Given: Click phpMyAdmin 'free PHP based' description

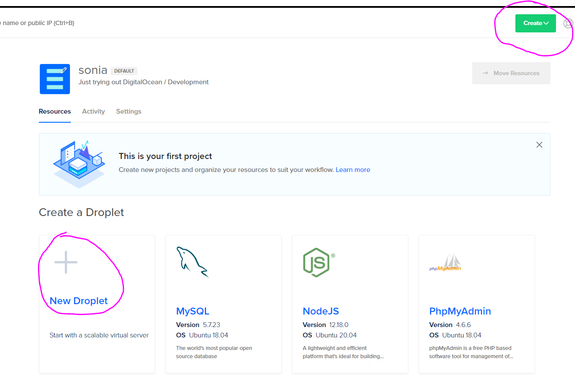Looking at the screenshot, I should pos(471,352).
